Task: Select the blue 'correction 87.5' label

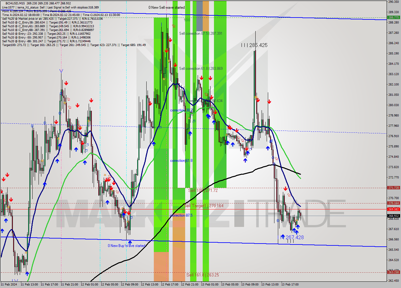Action: pos(181,215)
